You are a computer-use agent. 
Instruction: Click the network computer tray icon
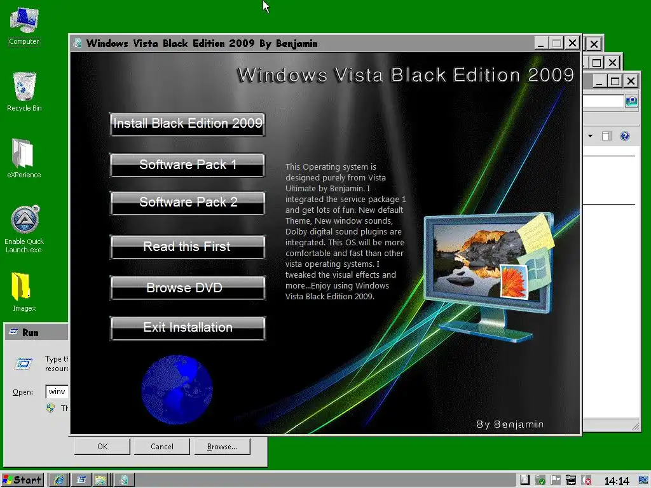tap(571, 480)
